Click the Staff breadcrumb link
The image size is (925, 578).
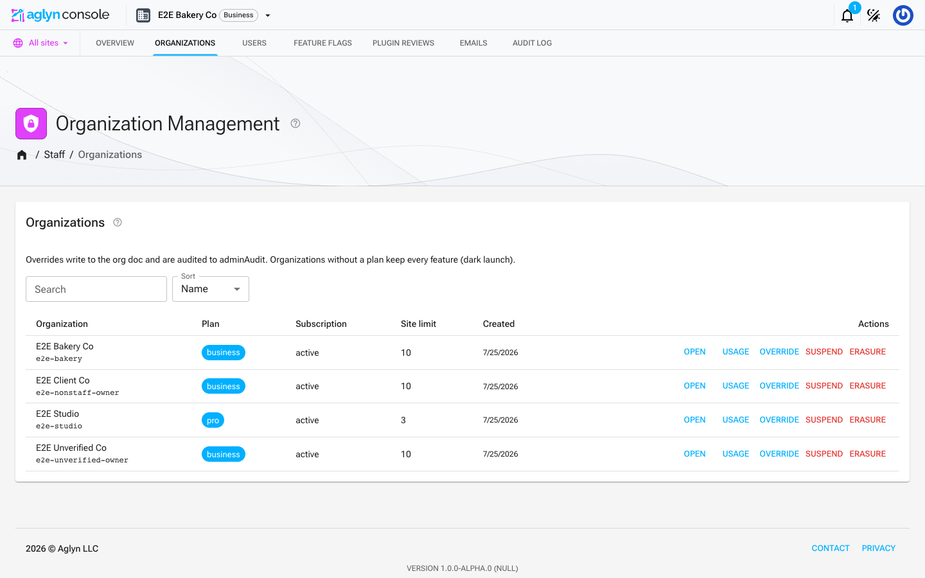click(54, 155)
